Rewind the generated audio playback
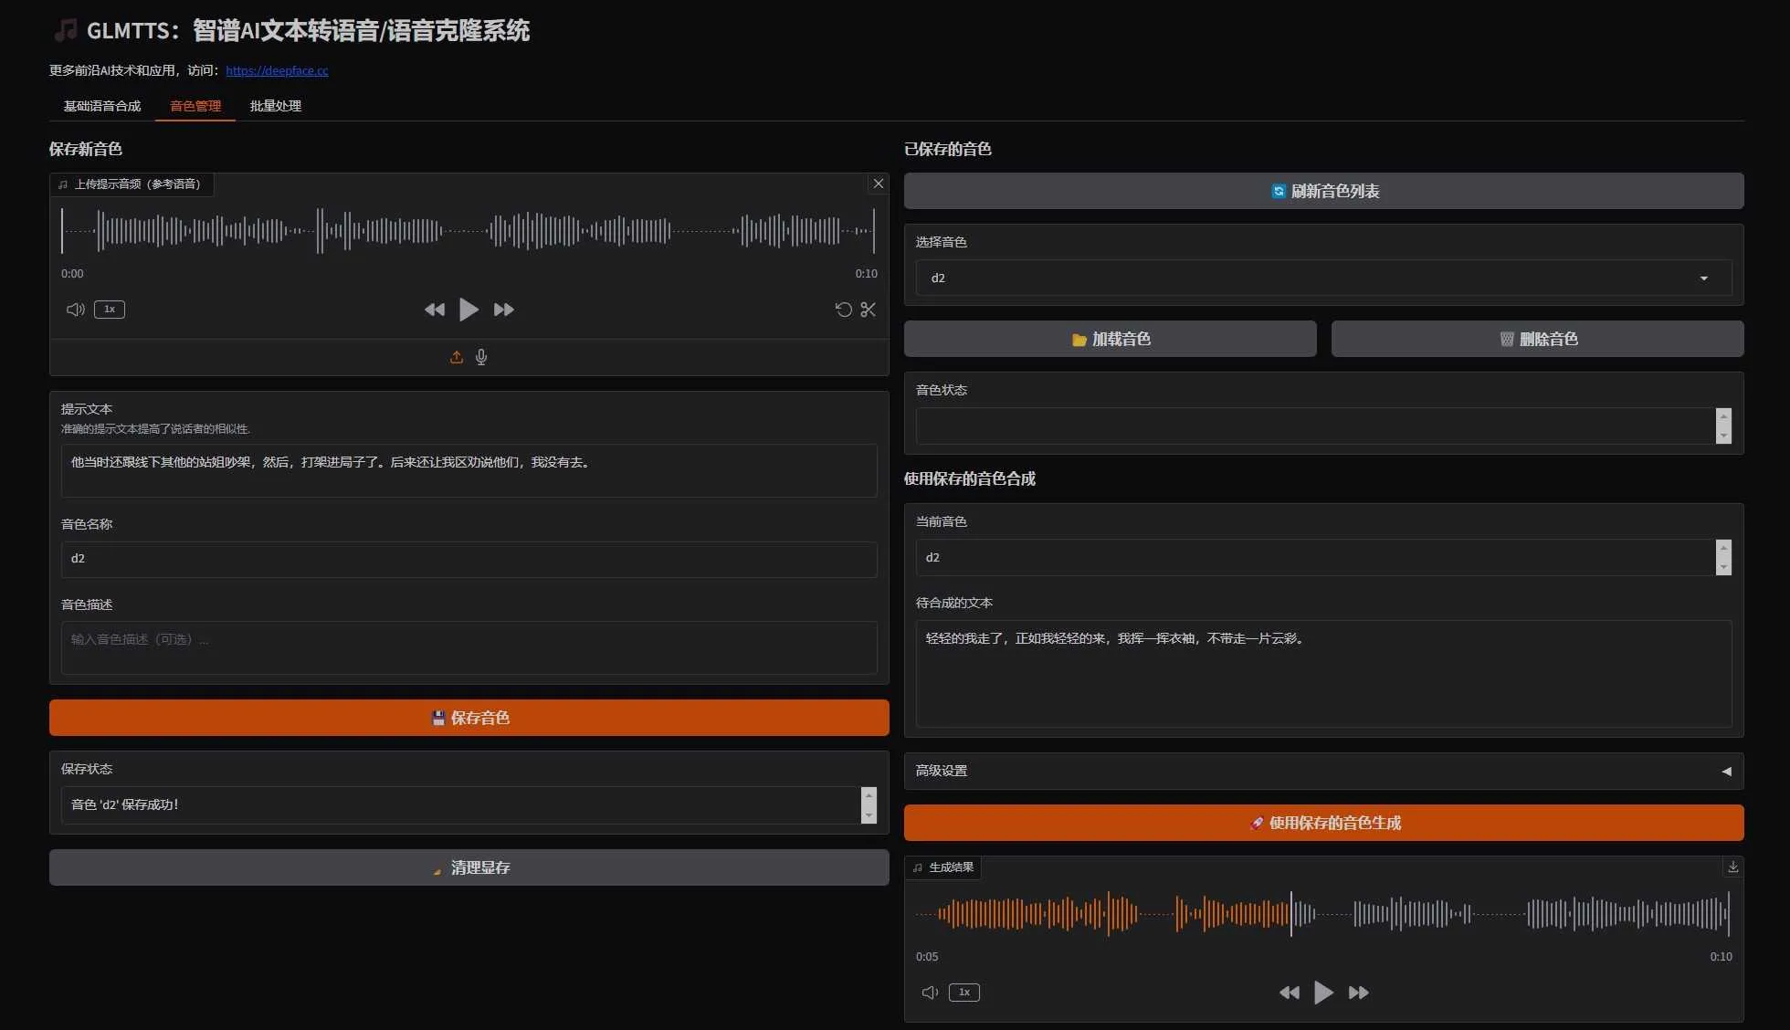The image size is (1790, 1030). (x=1289, y=993)
